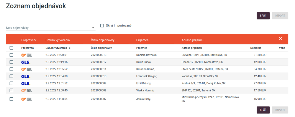Tick the select-all checkbox in table header

coord(11,48)
